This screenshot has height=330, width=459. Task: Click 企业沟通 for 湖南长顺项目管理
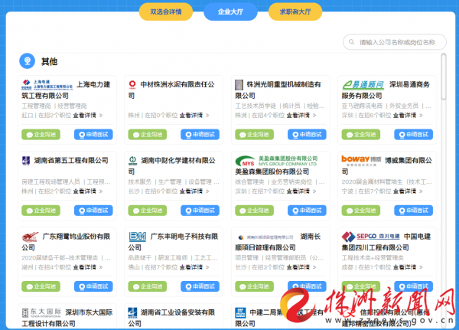click(x=255, y=286)
